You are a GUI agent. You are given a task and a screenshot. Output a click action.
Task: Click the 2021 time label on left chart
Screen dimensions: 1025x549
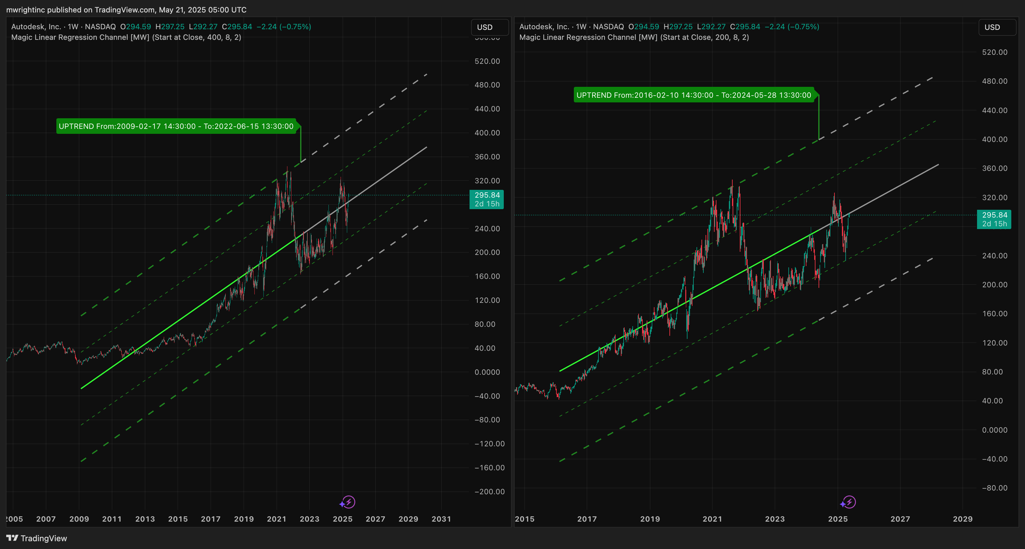click(x=276, y=519)
